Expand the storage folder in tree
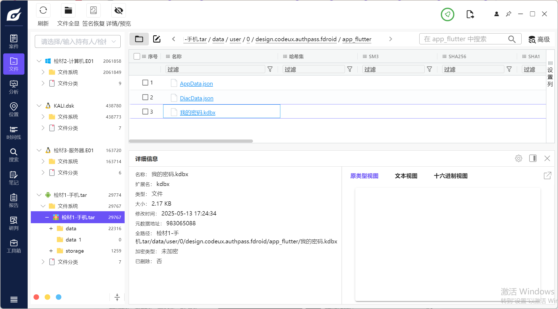 click(x=51, y=251)
